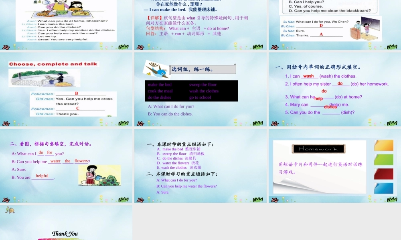Click the phrase 'sweep the floor' in black box
Viewport: 401px width, 240px height.
click(203, 85)
